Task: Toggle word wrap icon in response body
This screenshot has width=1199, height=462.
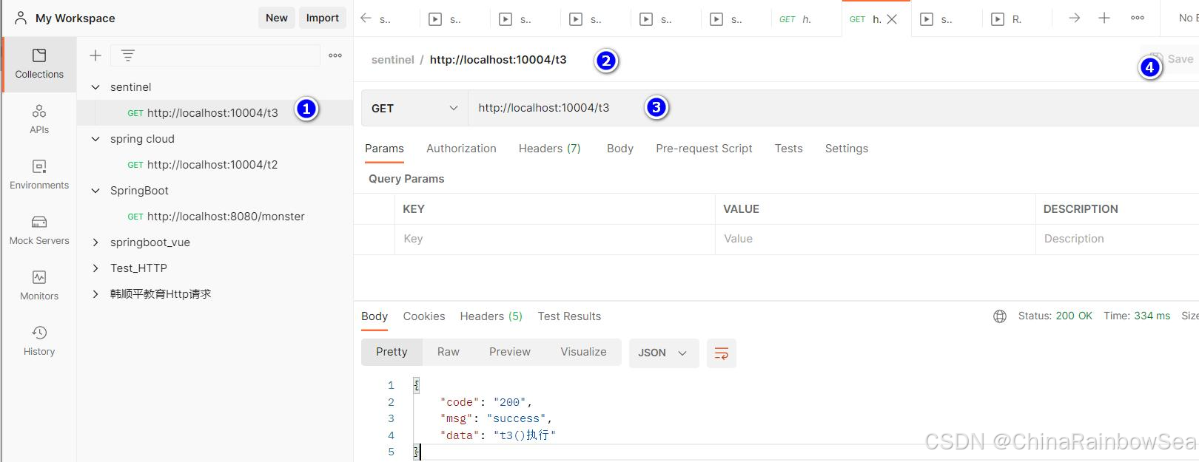Action: click(x=721, y=353)
